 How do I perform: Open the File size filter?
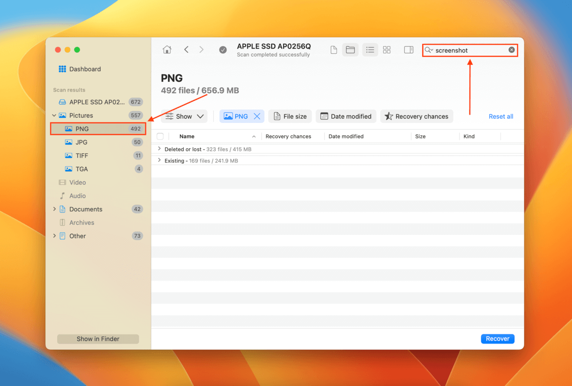[x=290, y=116]
